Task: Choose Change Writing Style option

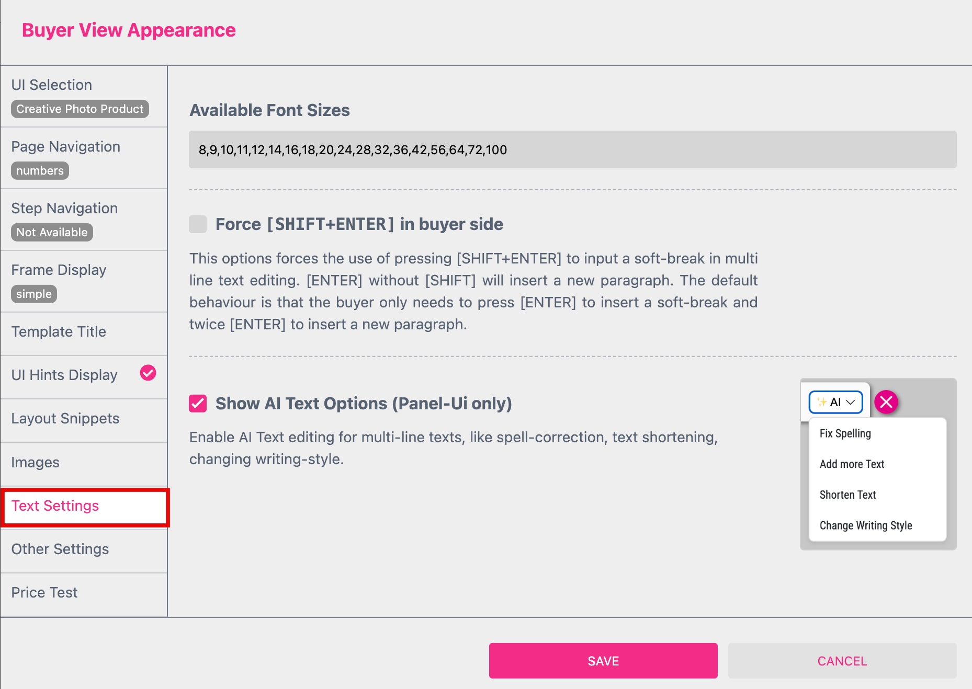Action: pyautogui.click(x=866, y=525)
